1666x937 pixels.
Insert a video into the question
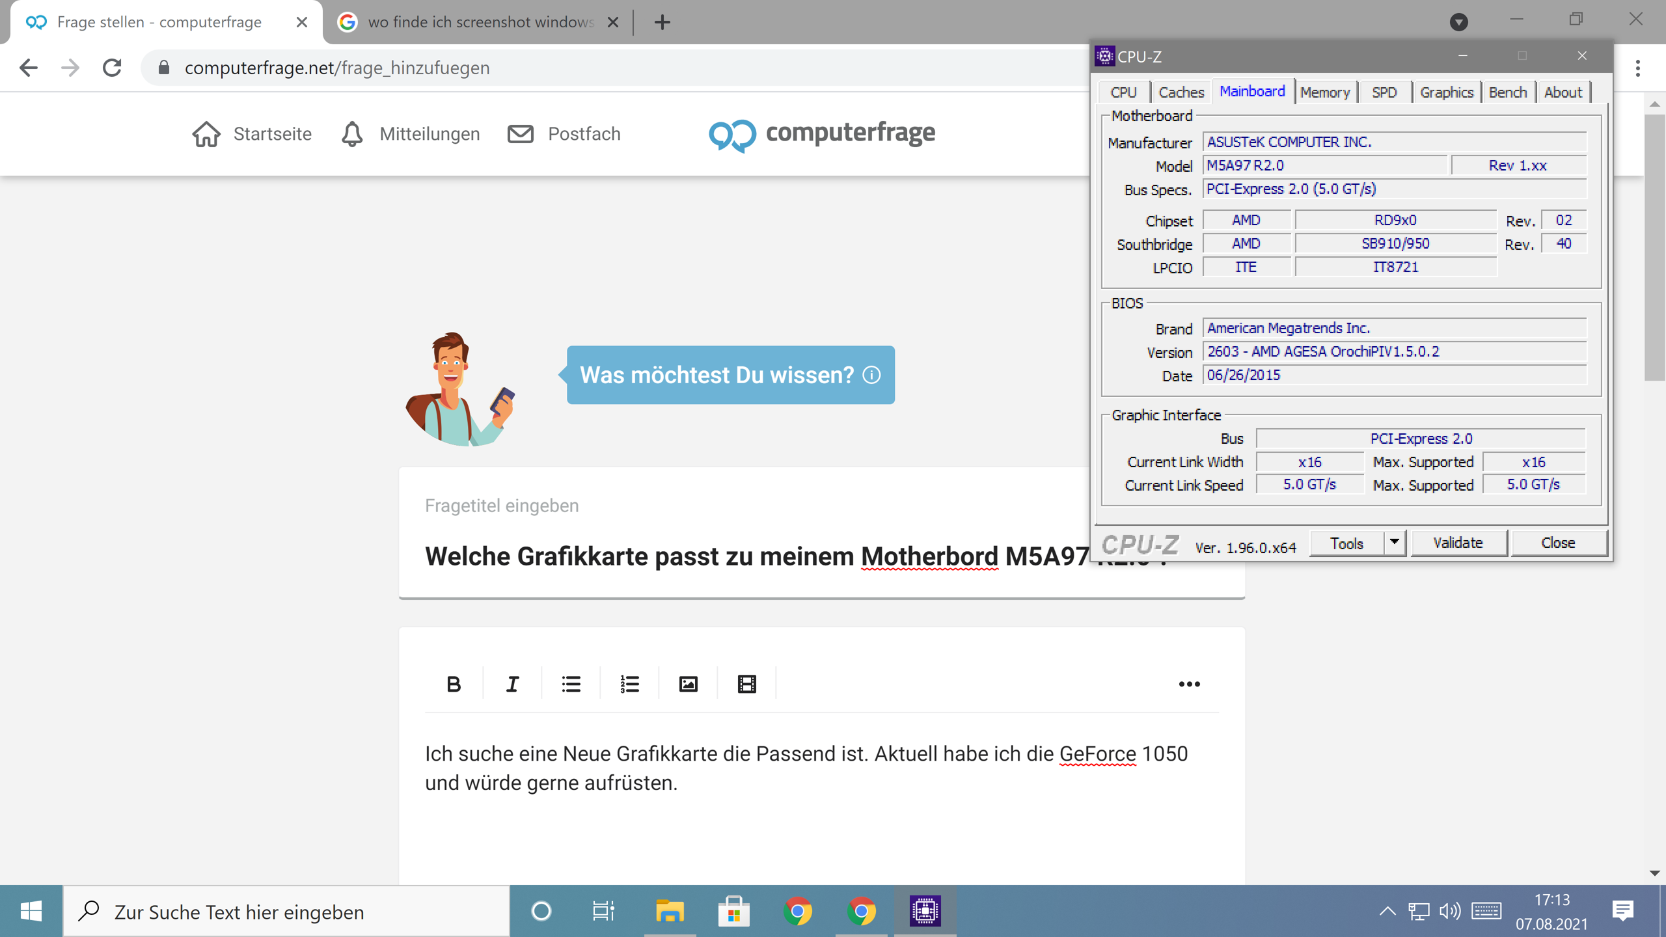click(x=746, y=684)
